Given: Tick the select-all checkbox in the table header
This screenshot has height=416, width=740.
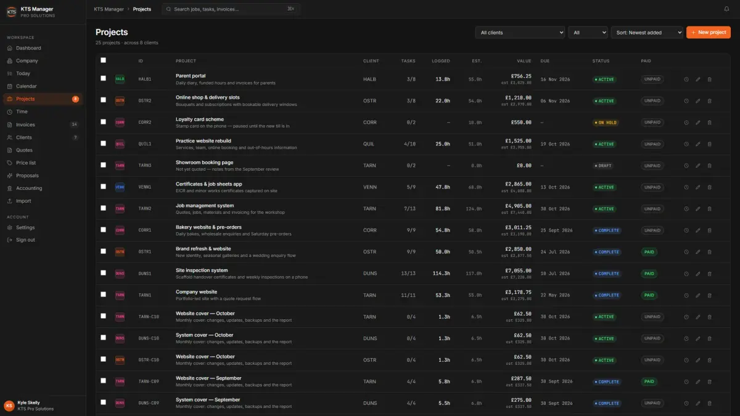Looking at the screenshot, I should pyautogui.click(x=103, y=60).
